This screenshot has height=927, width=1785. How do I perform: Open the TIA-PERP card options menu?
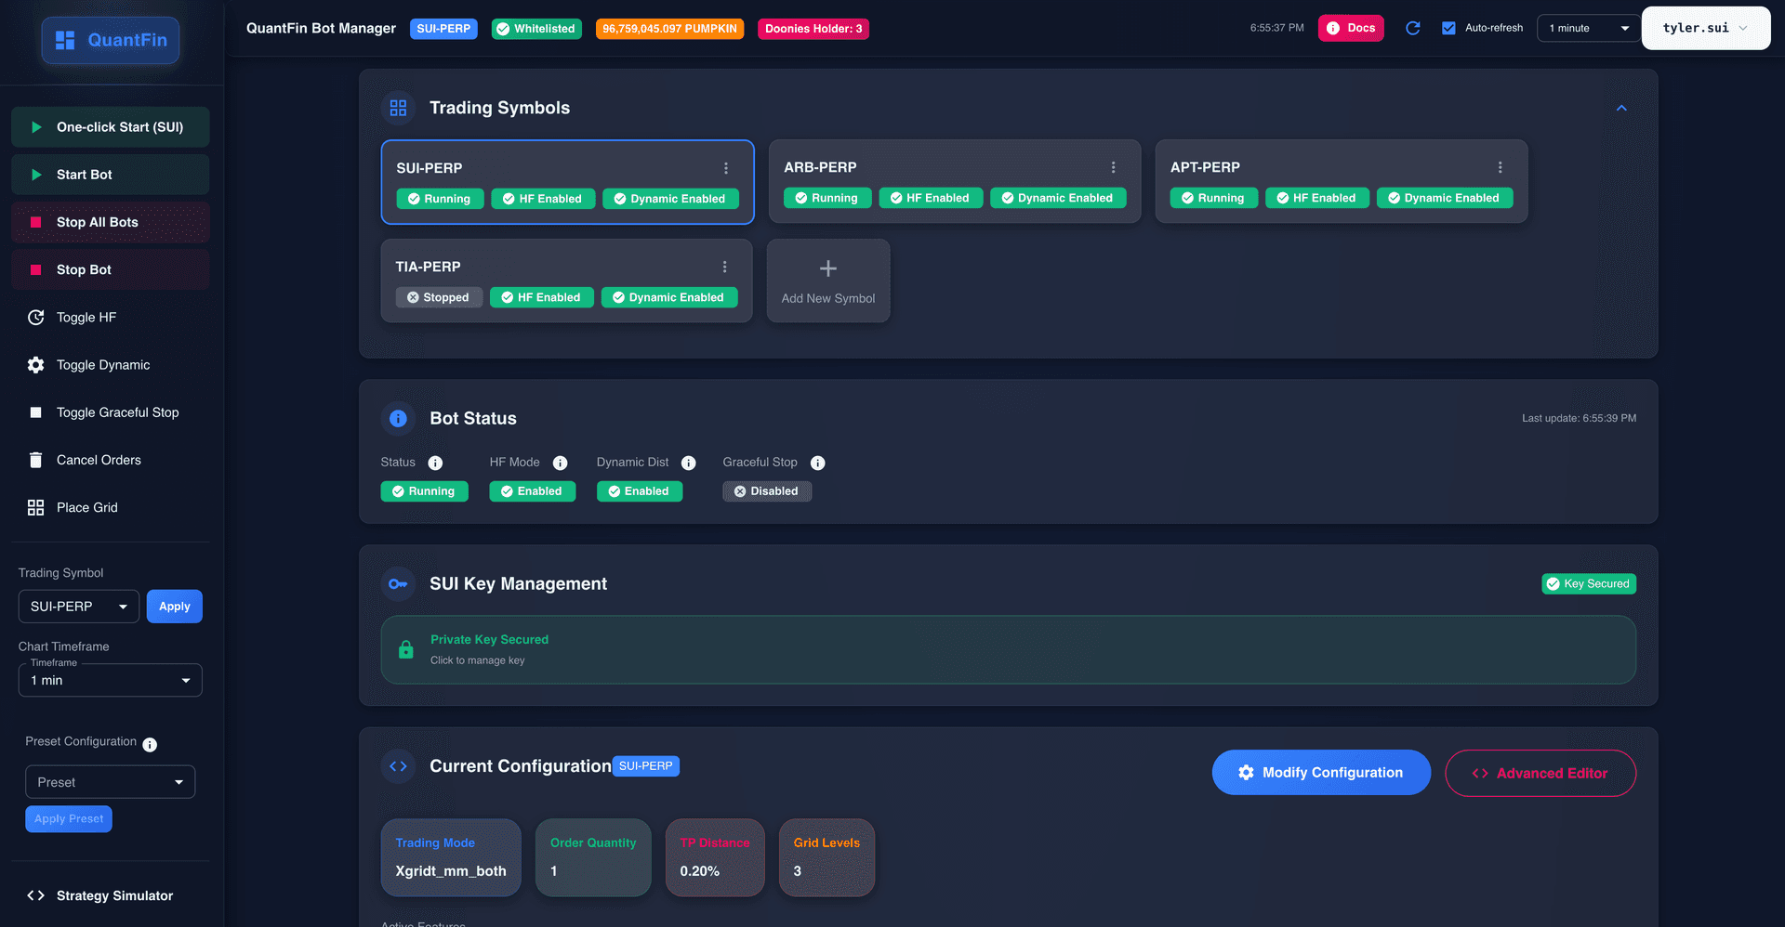tap(724, 267)
